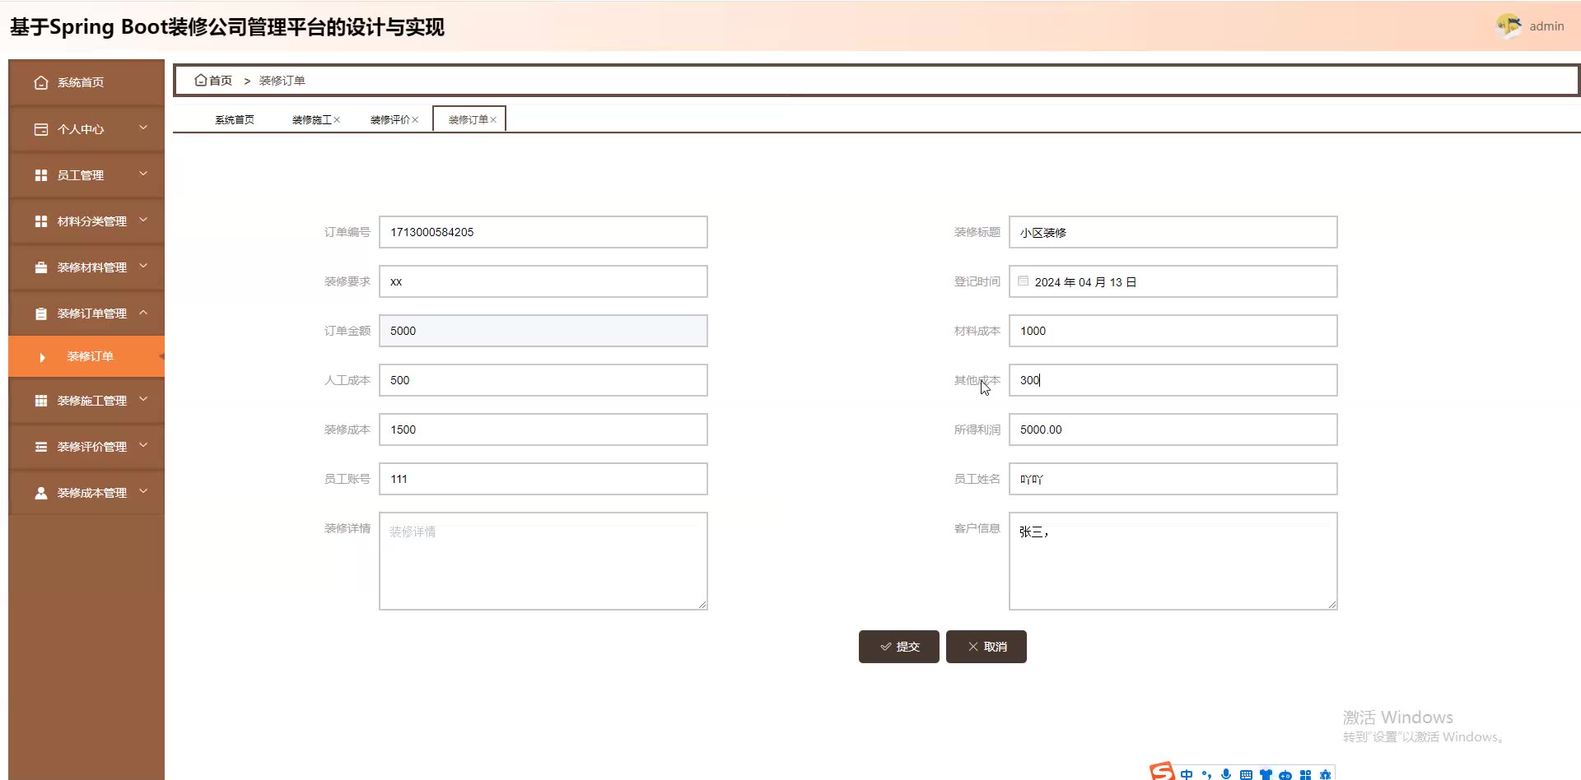Open 系统首页 in the sidebar
1581x780 pixels.
86,82
